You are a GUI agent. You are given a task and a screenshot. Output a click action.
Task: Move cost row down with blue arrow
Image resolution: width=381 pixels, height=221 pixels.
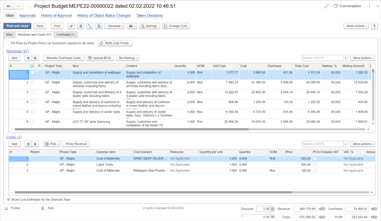(35, 144)
